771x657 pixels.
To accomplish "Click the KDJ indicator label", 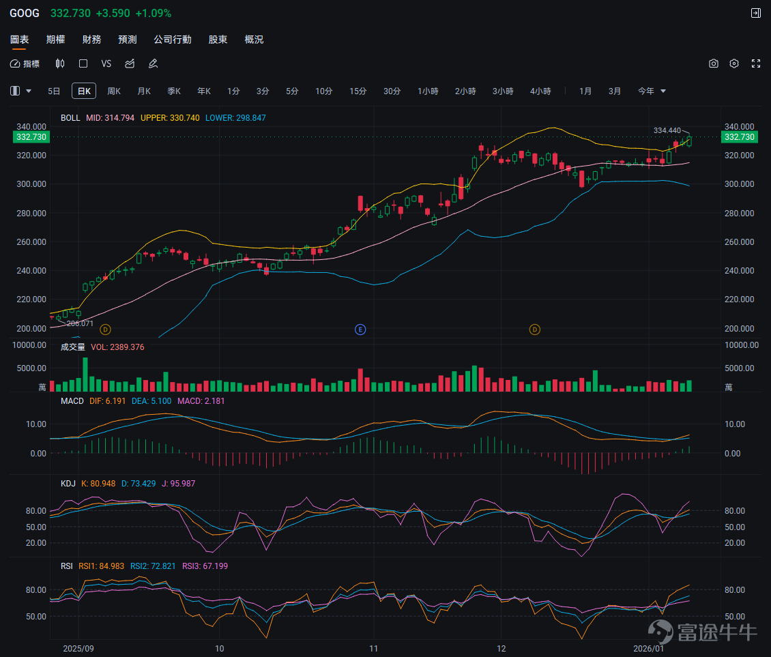I will coord(68,484).
